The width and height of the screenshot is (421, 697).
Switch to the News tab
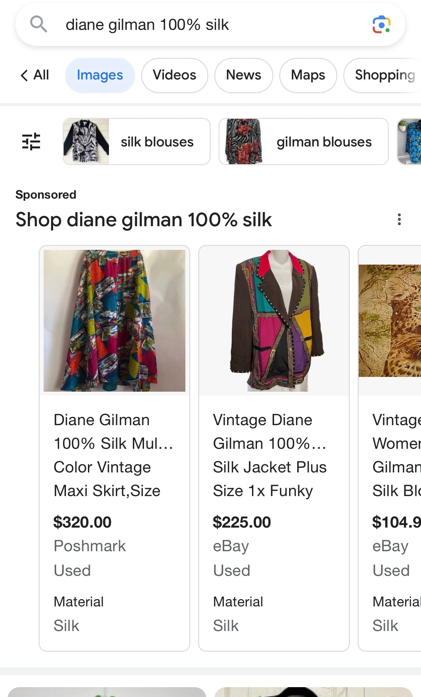pos(243,75)
